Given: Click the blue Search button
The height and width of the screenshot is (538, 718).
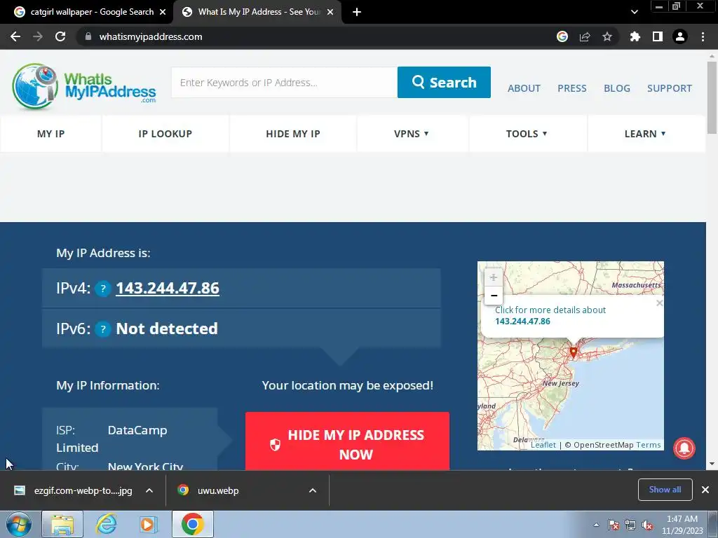Looking at the screenshot, I should tap(444, 83).
